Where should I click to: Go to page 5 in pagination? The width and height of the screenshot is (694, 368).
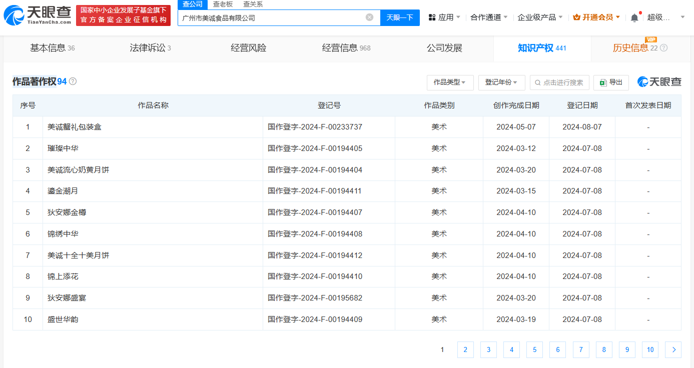[534, 350]
